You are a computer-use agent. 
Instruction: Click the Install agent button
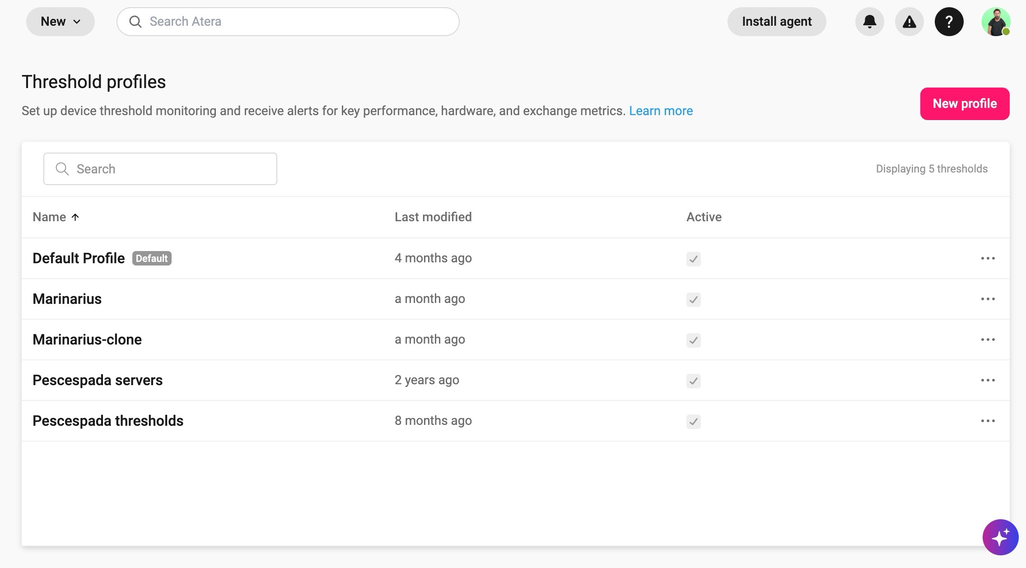click(x=777, y=22)
